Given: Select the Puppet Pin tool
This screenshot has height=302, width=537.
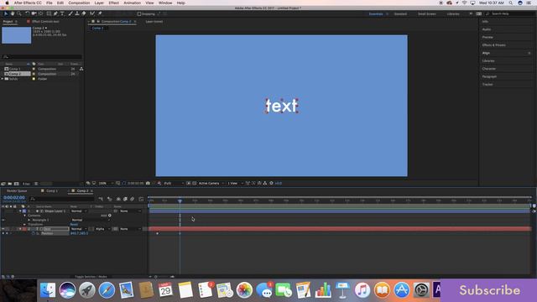Looking at the screenshot, I should click(x=100, y=13).
